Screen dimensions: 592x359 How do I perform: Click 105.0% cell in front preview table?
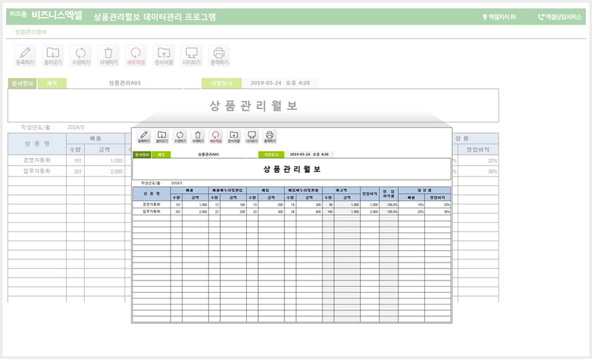click(389, 212)
